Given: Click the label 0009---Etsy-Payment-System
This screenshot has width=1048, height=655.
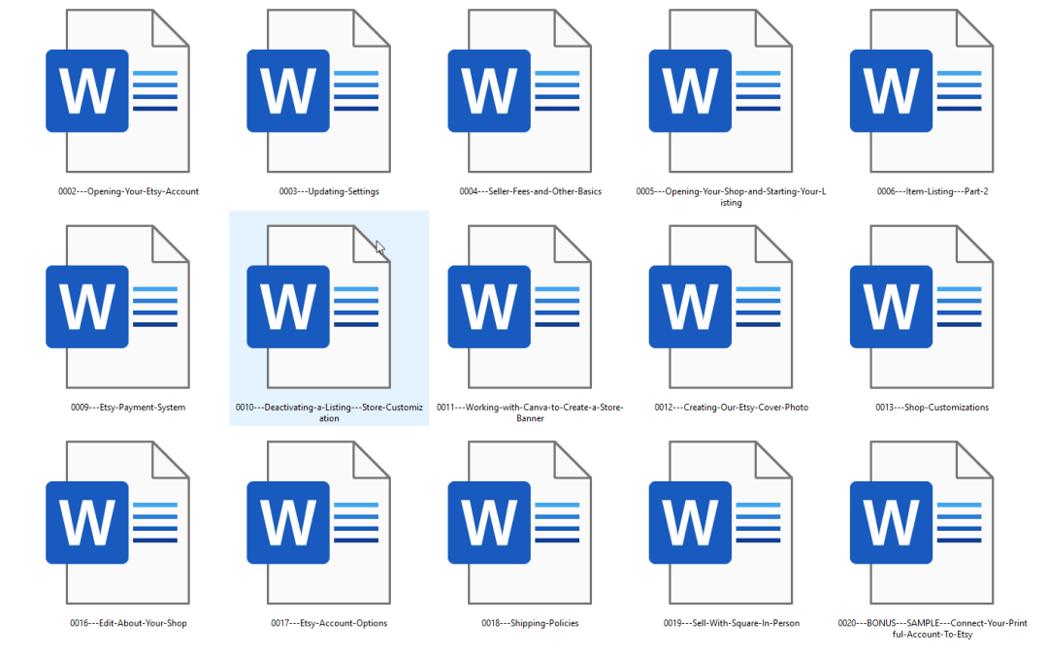Looking at the screenshot, I should [128, 407].
